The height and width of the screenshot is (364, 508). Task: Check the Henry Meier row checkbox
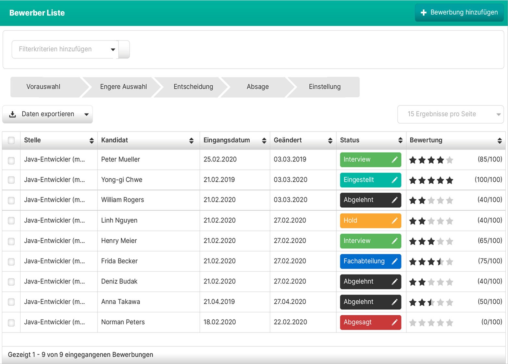11,241
